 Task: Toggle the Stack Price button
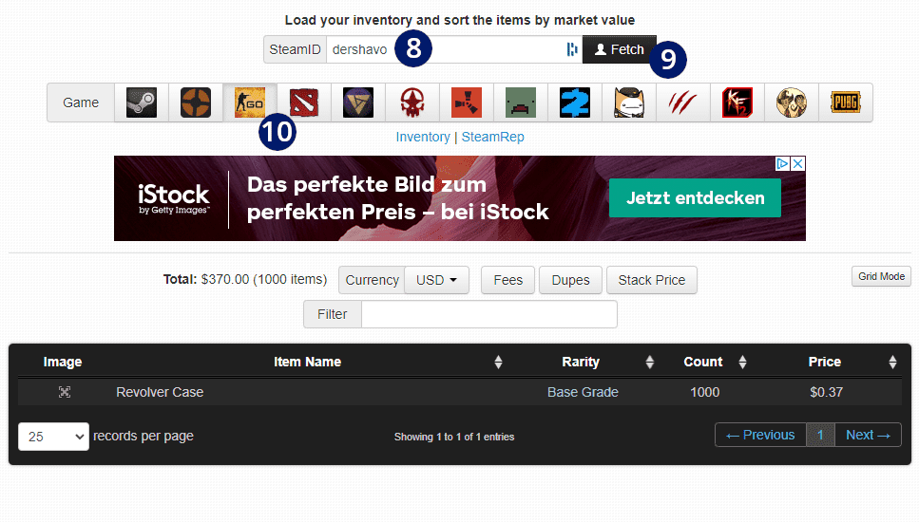[652, 280]
